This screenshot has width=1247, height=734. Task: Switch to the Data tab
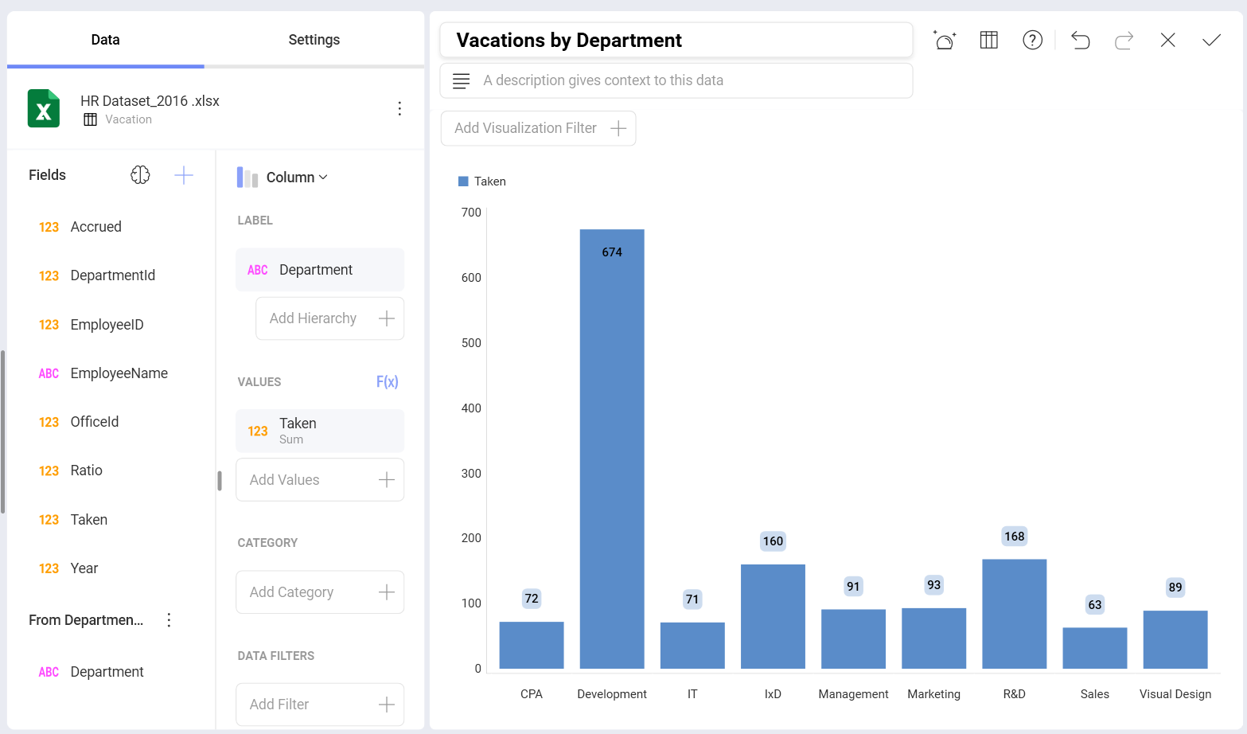click(x=105, y=40)
